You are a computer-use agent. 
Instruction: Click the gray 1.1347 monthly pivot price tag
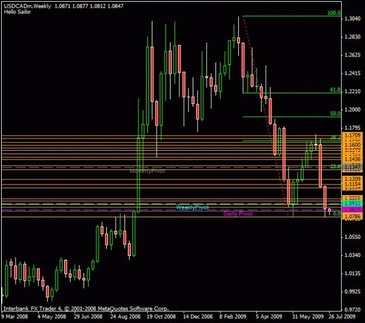pos(352,167)
